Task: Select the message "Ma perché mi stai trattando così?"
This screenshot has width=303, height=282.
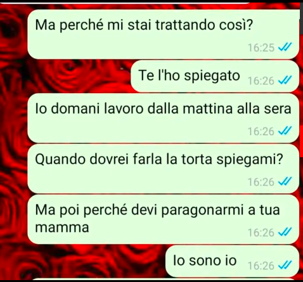Action: pyautogui.click(x=164, y=34)
